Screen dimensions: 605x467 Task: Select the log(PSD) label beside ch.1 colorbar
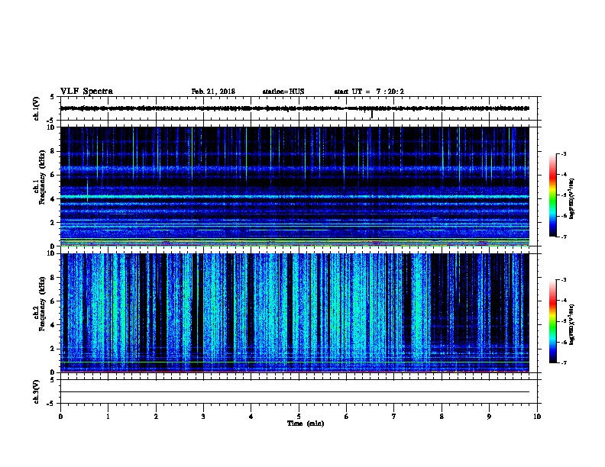[x=571, y=198]
